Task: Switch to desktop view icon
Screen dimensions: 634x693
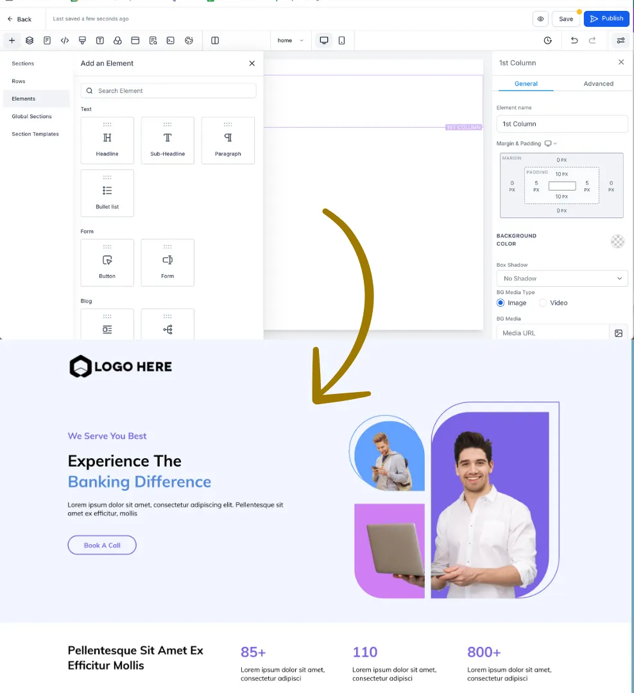Action: point(324,40)
